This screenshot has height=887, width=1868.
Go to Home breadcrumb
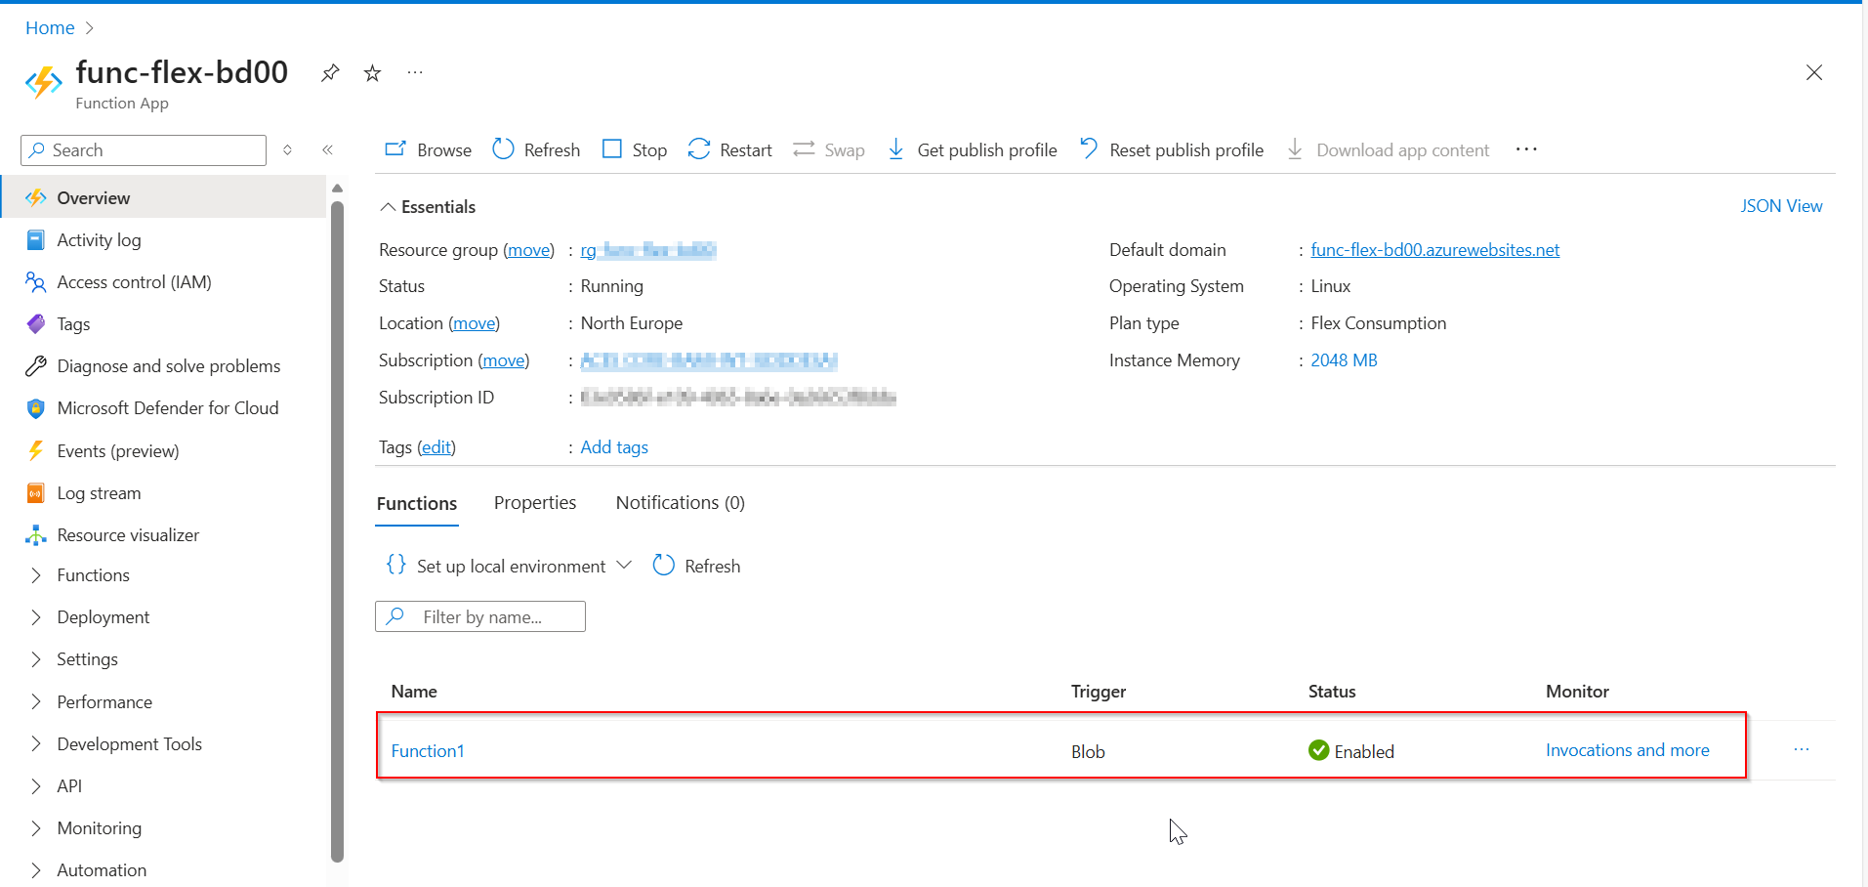[x=50, y=27]
